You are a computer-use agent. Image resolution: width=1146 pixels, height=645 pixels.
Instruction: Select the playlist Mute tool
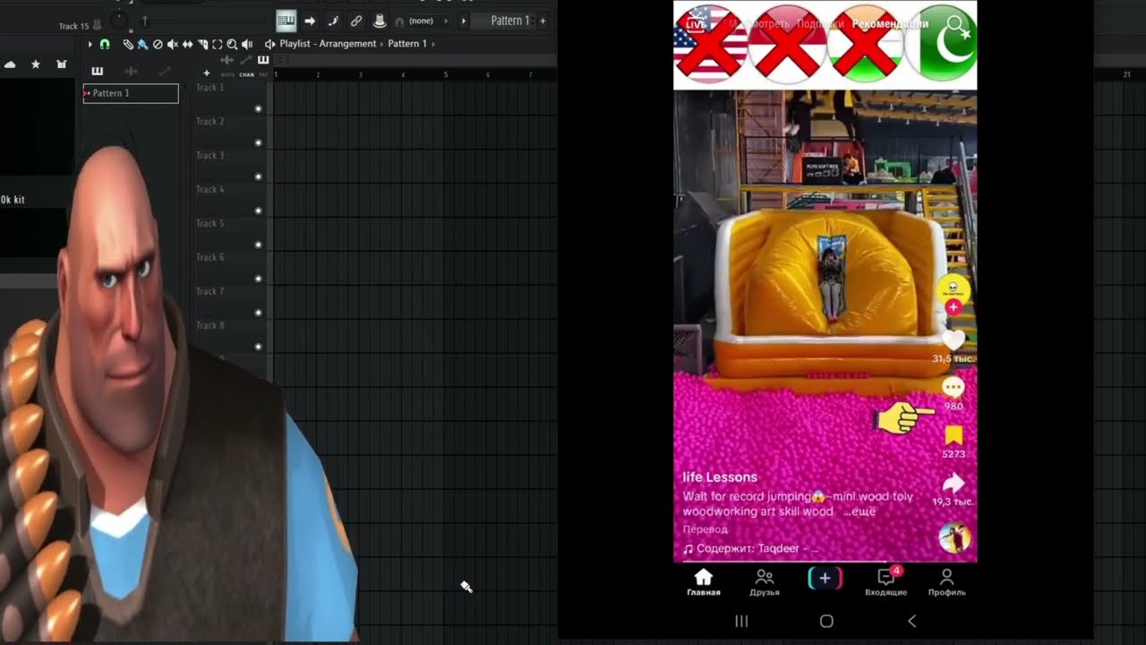(173, 44)
